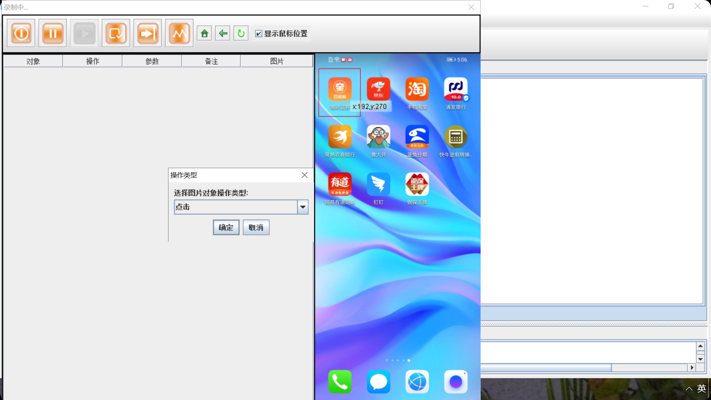Click the step-forward arrow toolbar icon
The width and height of the screenshot is (711, 400).
click(147, 33)
